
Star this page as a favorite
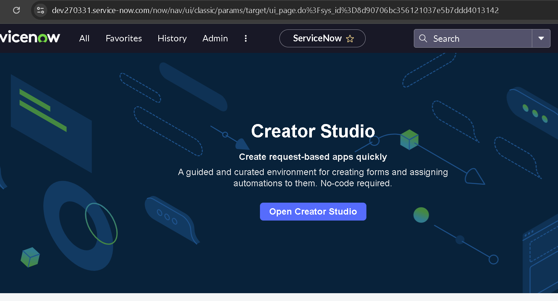tap(350, 39)
